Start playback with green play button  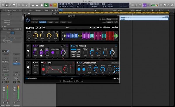[x=46, y=5]
